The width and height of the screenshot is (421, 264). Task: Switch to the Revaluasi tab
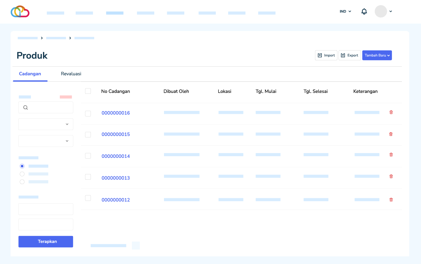(x=71, y=74)
